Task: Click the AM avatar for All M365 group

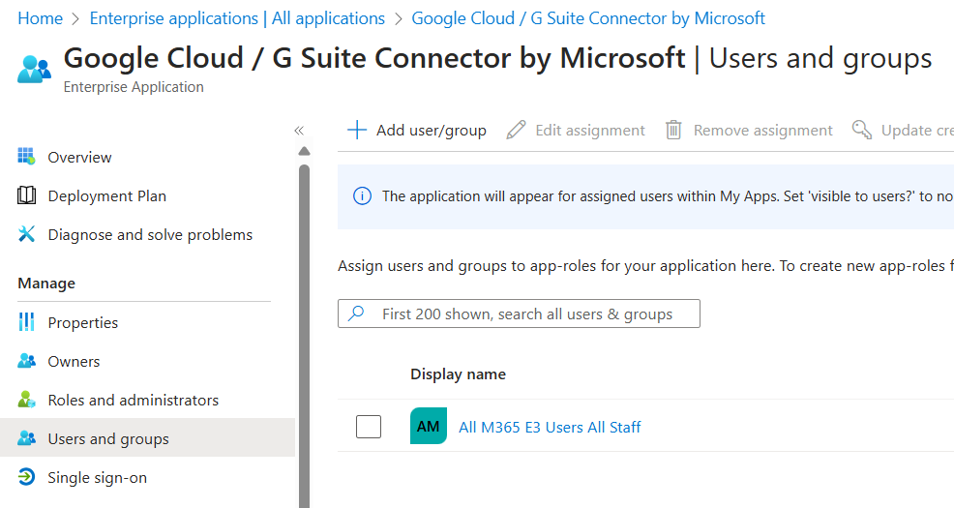Action: tap(428, 427)
